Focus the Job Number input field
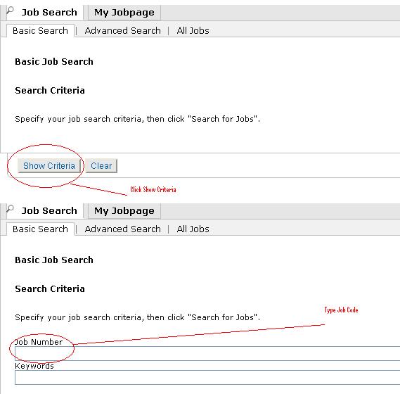This screenshot has height=394, width=400. point(207,353)
